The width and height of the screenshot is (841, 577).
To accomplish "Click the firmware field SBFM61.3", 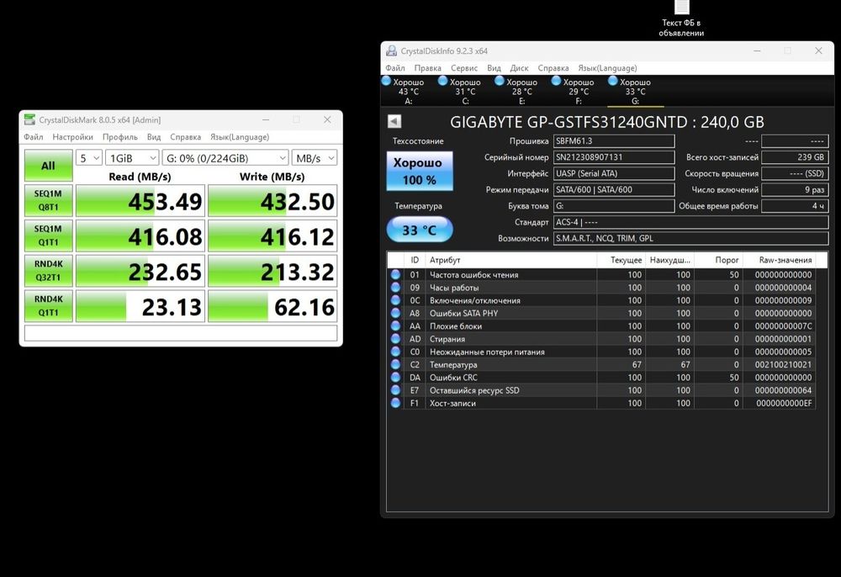I will click(x=614, y=141).
